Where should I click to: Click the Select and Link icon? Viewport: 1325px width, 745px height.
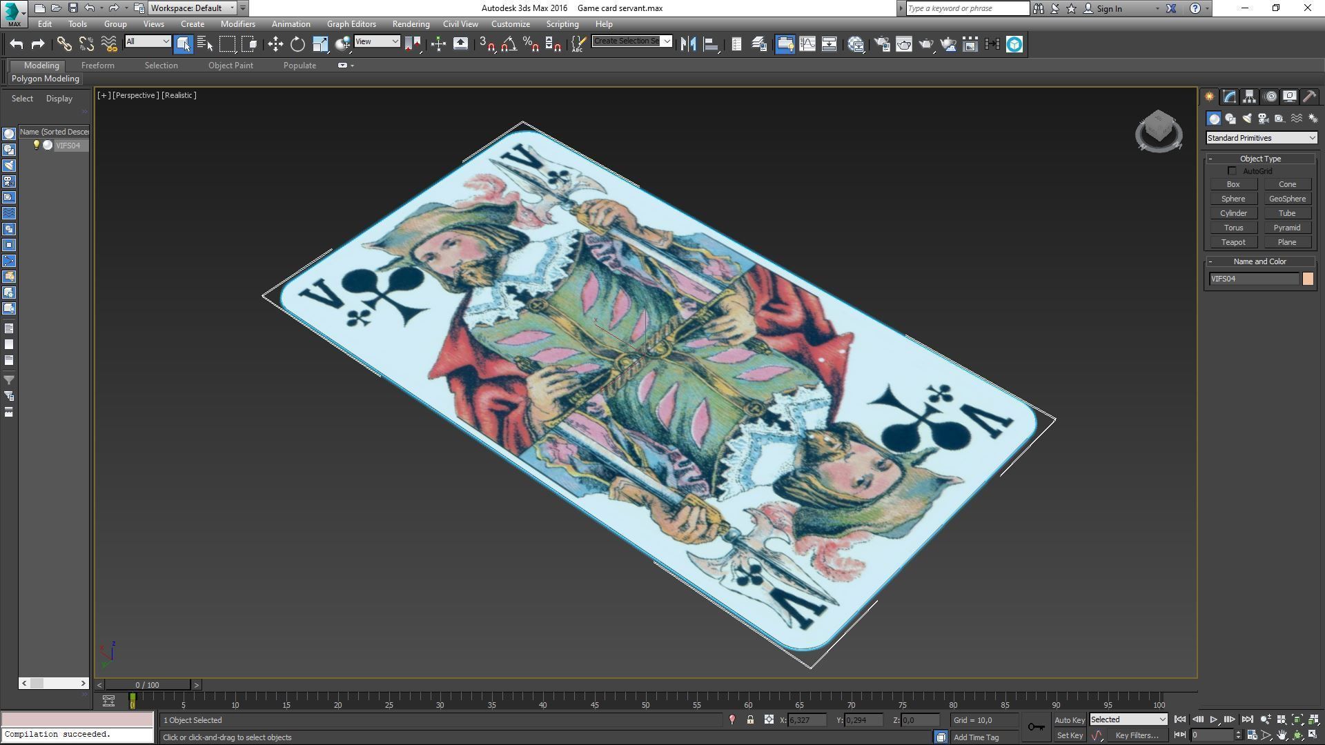click(x=64, y=44)
